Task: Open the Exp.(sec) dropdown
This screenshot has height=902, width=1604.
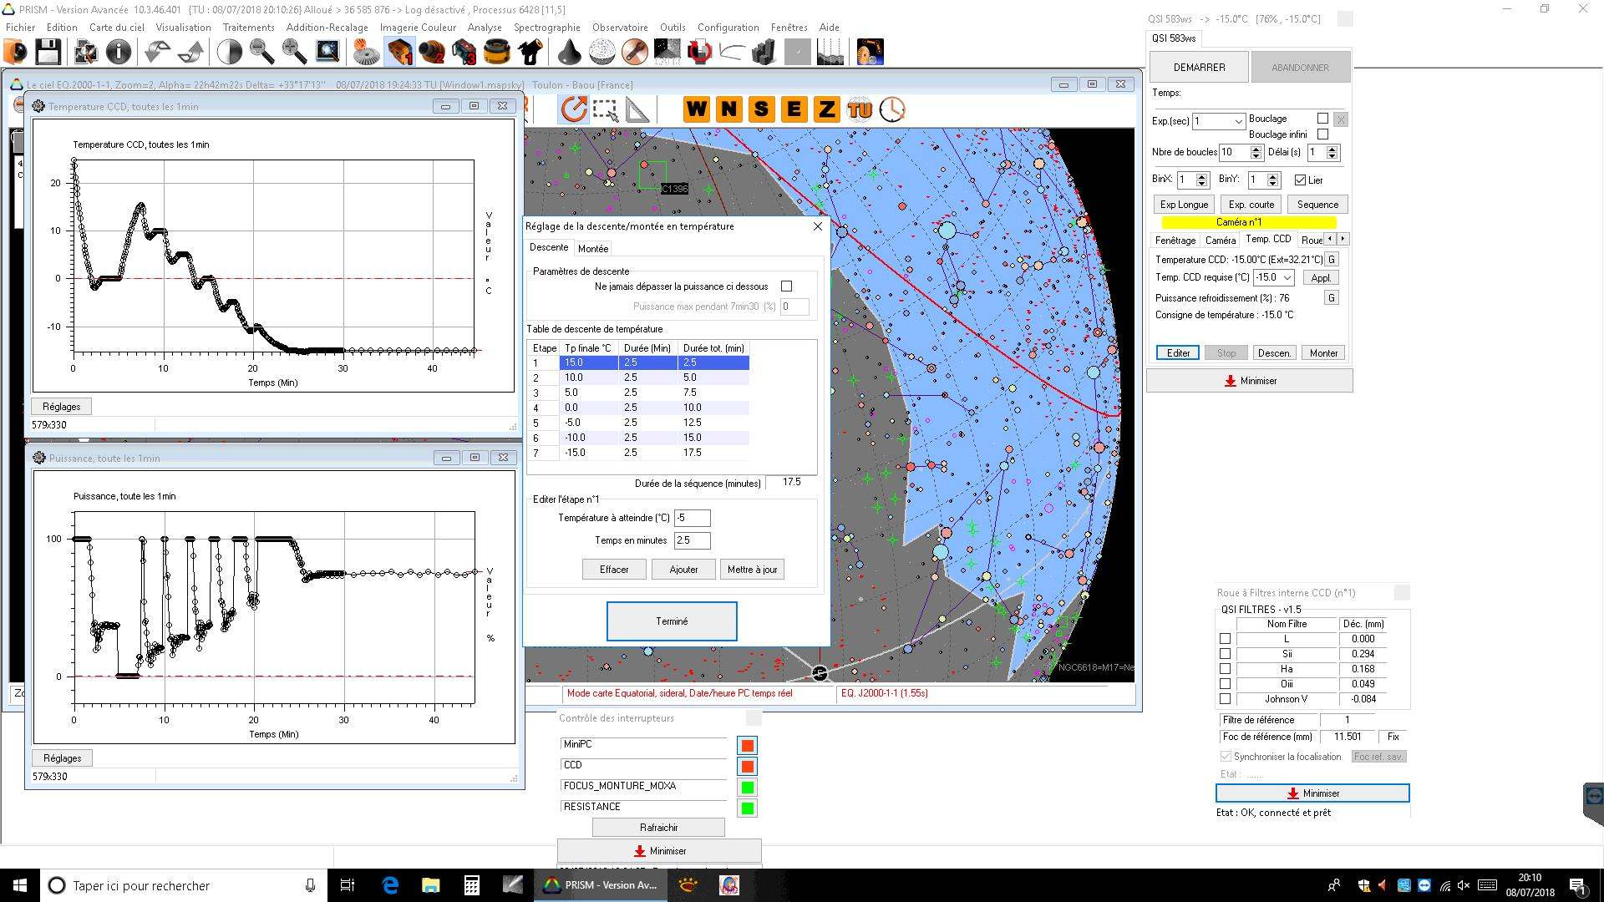Action: click(1238, 121)
